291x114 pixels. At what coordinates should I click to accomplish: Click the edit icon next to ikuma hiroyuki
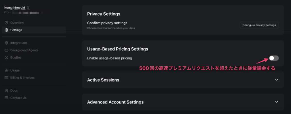[28, 8]
